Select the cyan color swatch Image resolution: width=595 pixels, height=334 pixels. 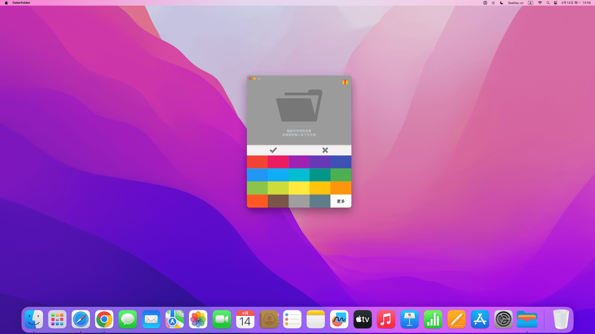(299, 175)
